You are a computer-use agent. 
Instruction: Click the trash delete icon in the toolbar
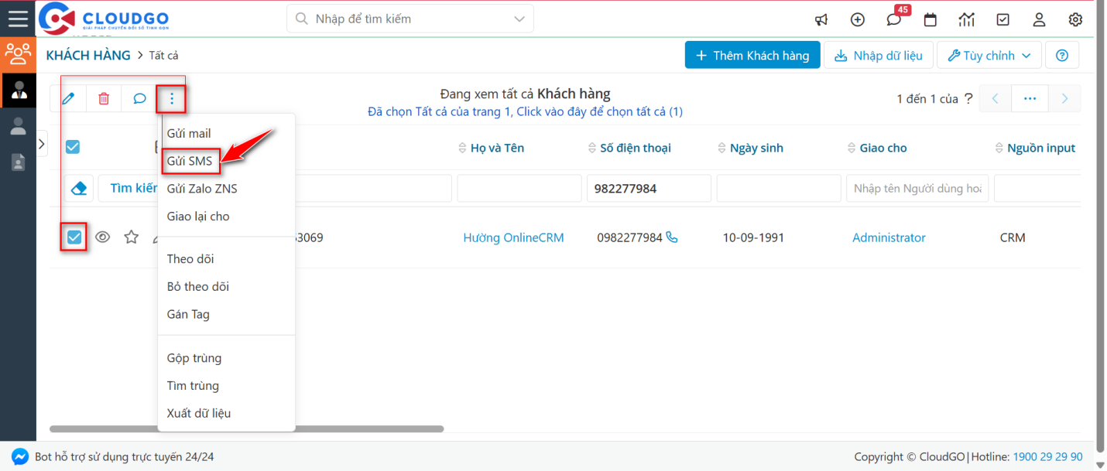103,98
